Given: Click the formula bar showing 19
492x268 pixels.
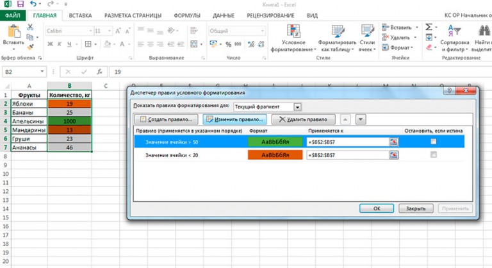Looking at the screenshot, I should (300, 72).
